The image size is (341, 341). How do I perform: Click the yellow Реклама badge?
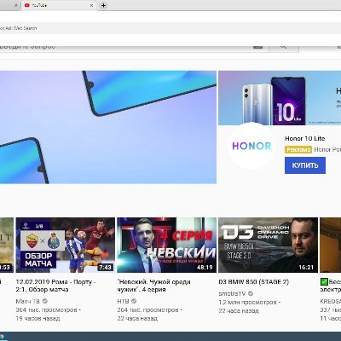[298, 149]
